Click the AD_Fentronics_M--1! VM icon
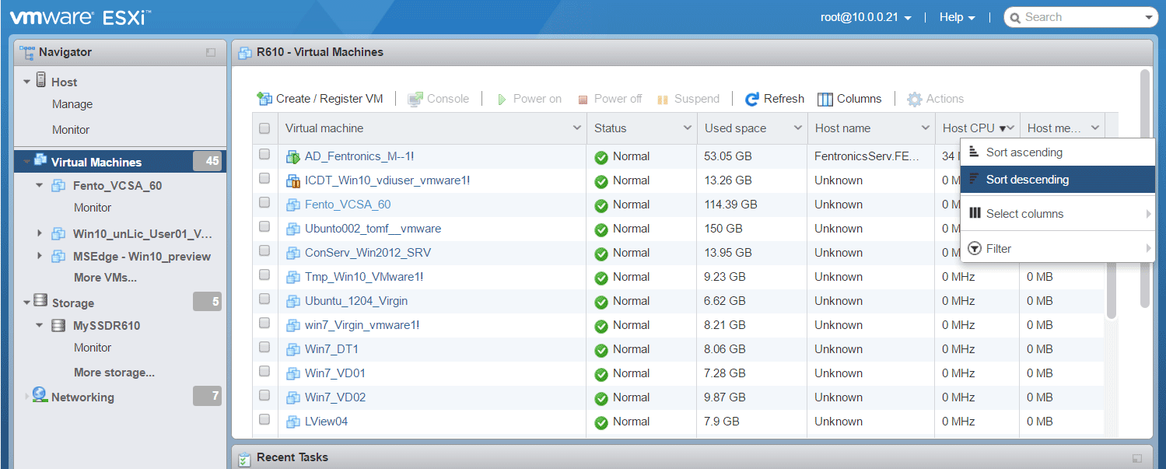 pyautogui.click(x=293, y=157)
